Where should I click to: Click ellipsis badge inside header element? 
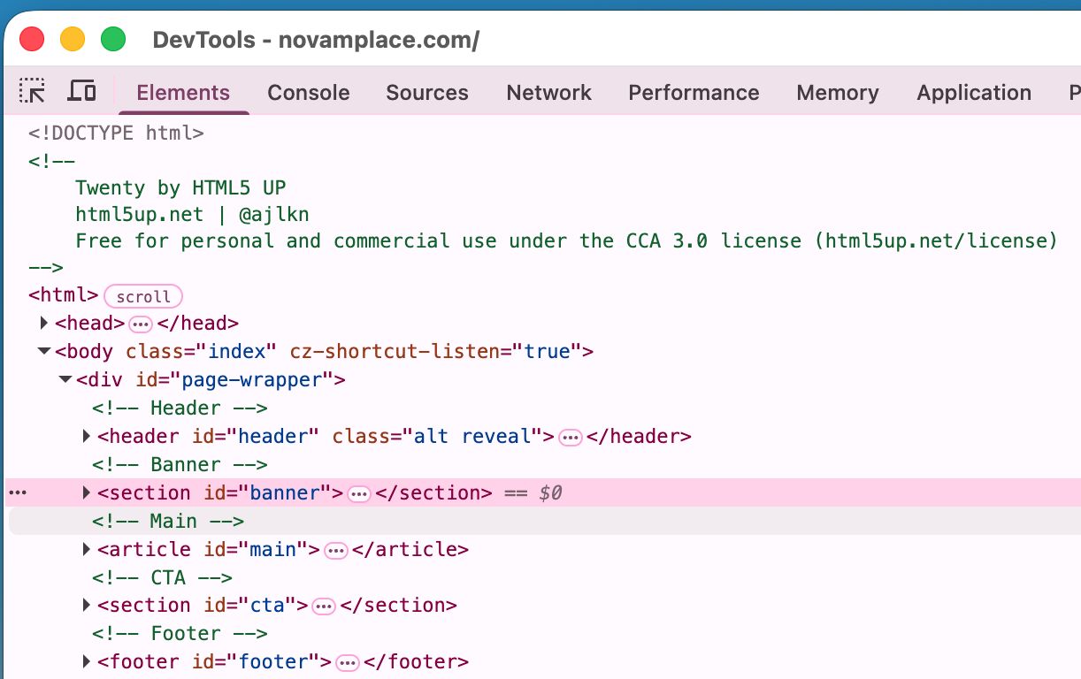coord(571,437)
